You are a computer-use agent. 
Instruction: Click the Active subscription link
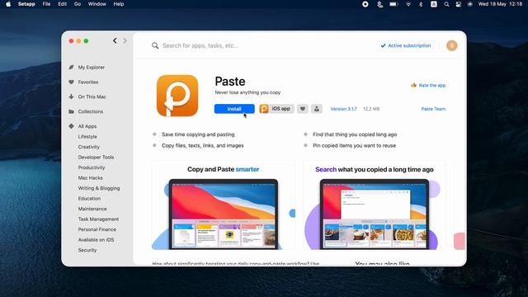pyautogui.click(x=406, y=45)
